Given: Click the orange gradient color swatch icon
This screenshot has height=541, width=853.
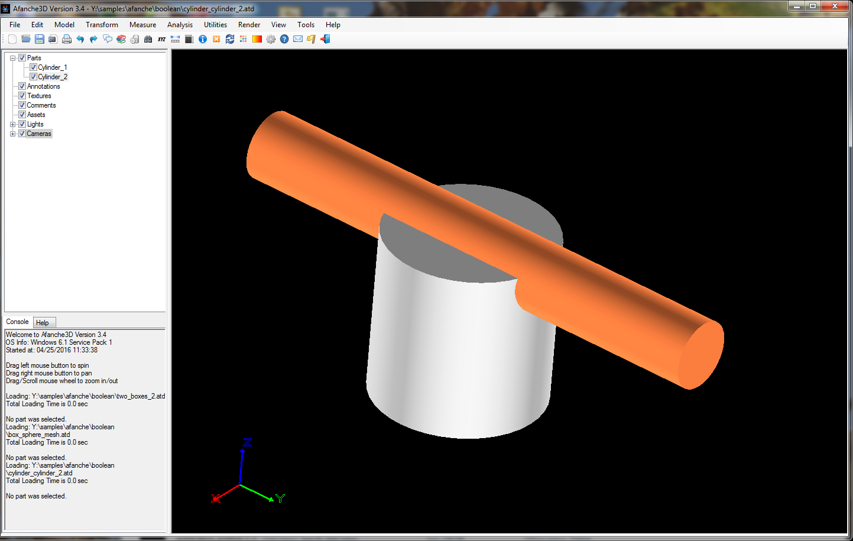Looking at the screenshot, I should click(257, 39).
